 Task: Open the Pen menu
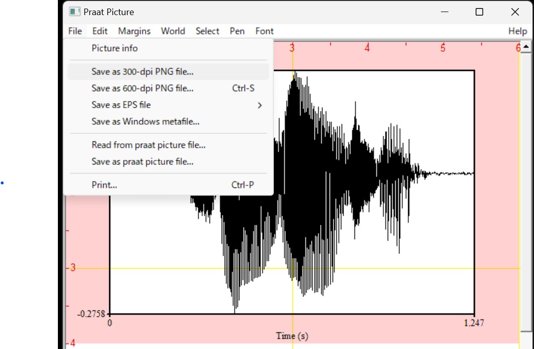coord(237,31)
